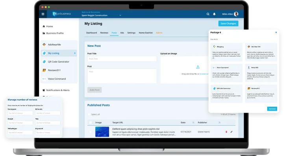Sort posts by the Date column arrow
Screen dimensions: 285x156
(193, 123)
